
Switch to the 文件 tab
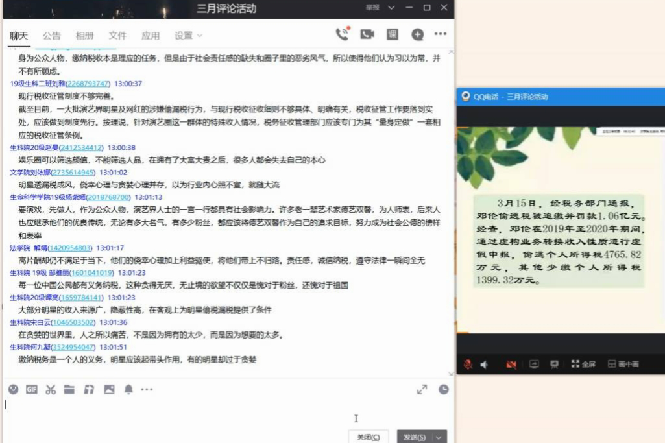point(117,36)
